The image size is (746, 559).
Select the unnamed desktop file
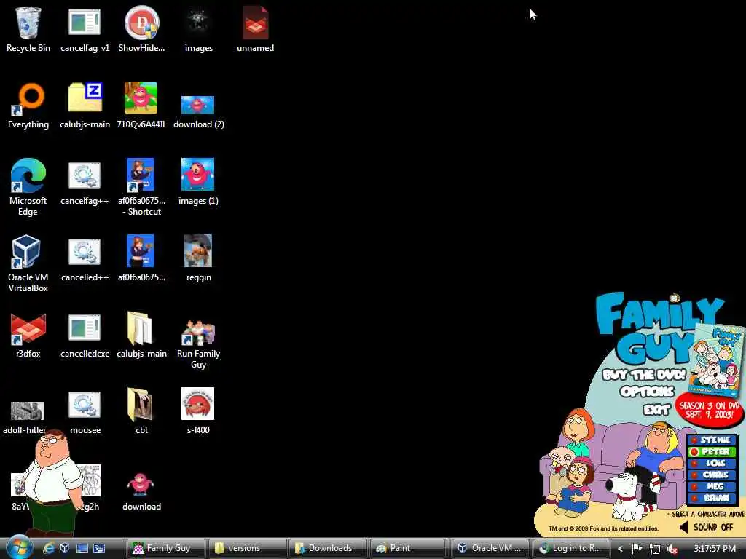click(x=255, y=29)
